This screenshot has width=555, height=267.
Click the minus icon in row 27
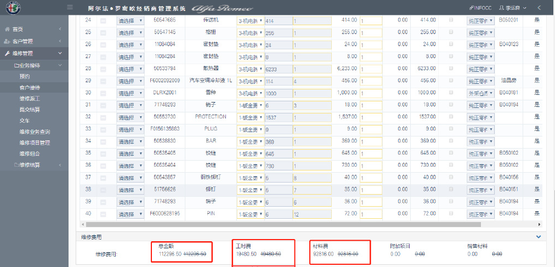[103, 57]
